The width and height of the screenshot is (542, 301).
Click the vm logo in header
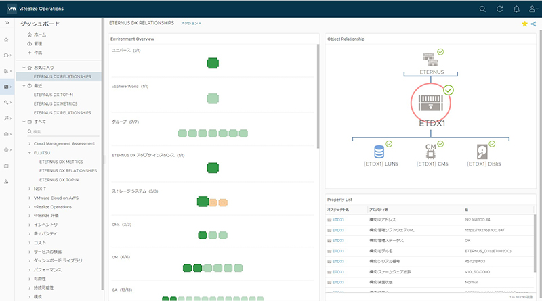coord(12,9)
